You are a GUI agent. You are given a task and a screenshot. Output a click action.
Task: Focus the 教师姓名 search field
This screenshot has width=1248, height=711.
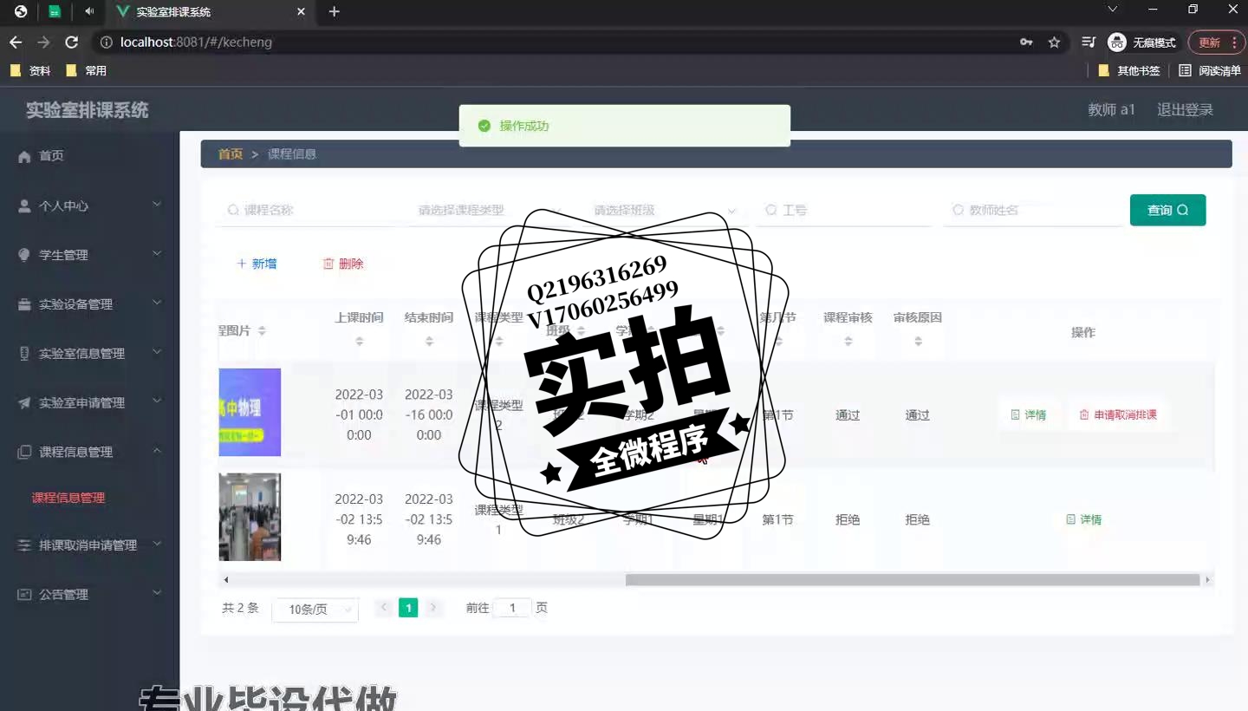(1032, 210)
